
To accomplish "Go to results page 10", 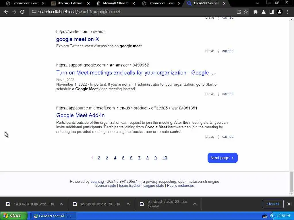I will click(165, 158).
